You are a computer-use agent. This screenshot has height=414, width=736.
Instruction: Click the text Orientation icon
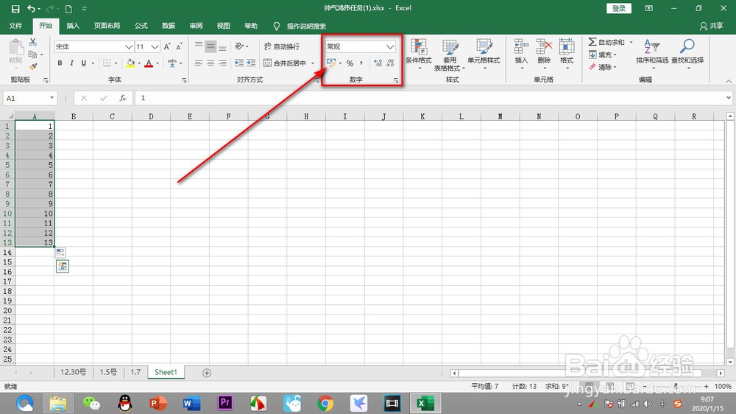(x=239, y=46)
